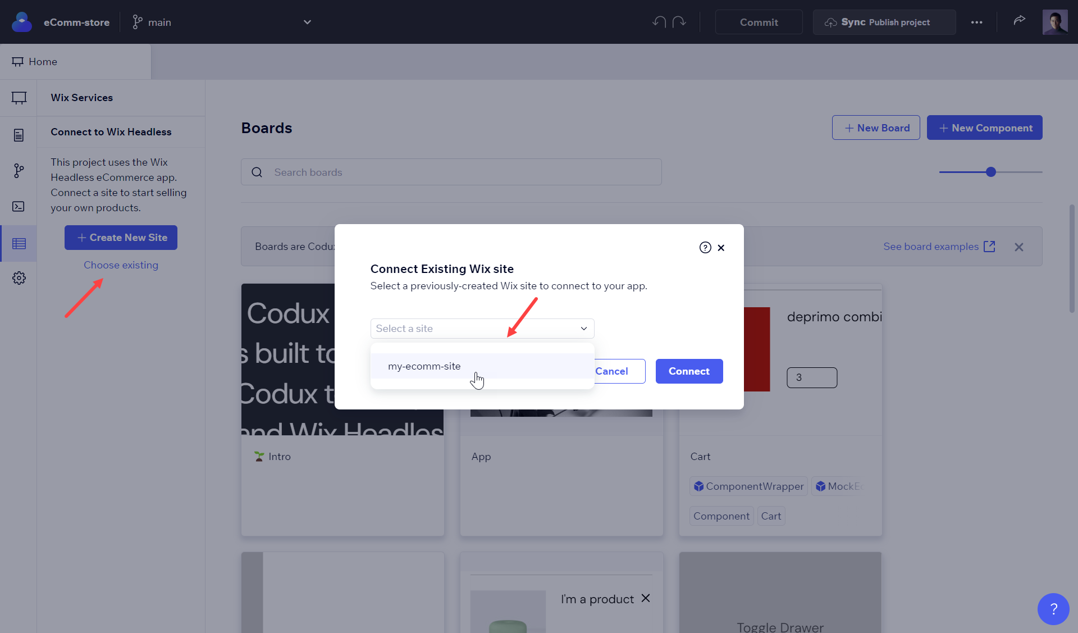
Task: Open the Toggle Drawer board thumbnail
Action: pyautogui.click(x=780, y=593)
